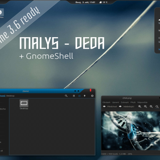Switch file manager to grid icon view

[79, 96]
